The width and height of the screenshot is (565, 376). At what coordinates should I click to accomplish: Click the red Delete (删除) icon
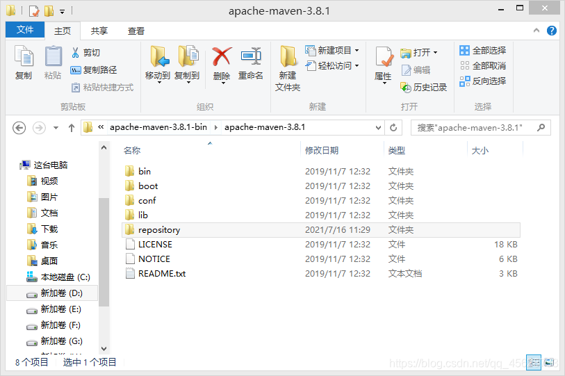coord(222,56)
